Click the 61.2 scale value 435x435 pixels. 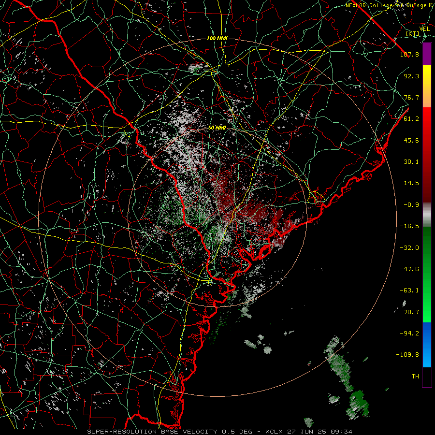[411, 119]
